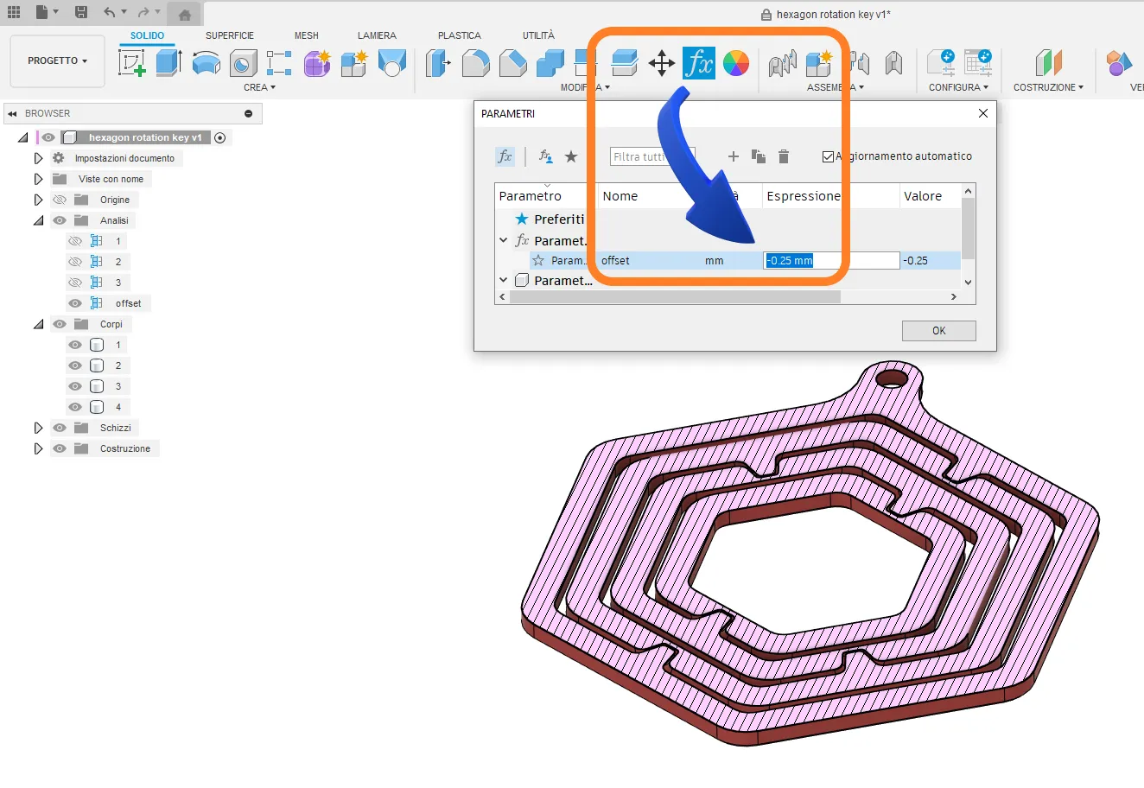Delete the selected parameter with trash icon
Viewport: 1144px width, 788px height.
[x=784, y=156]
